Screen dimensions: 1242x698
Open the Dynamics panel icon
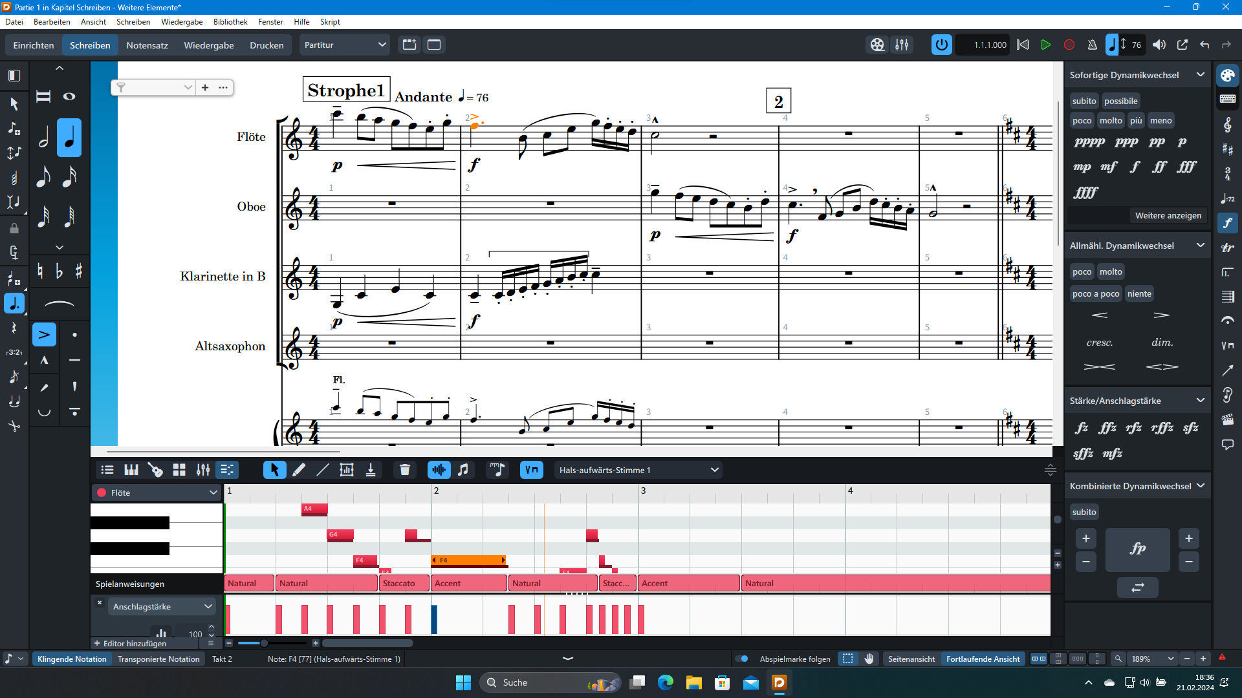tap(1227, 223)
